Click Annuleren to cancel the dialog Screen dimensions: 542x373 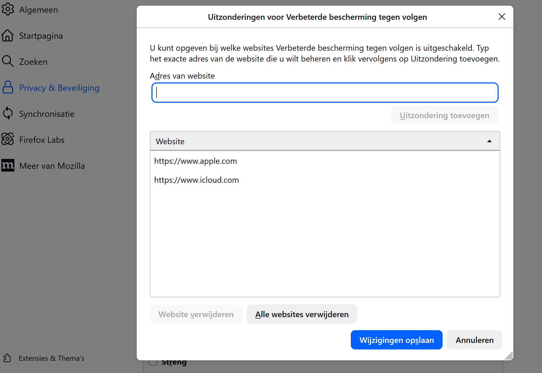coord(474,340)
